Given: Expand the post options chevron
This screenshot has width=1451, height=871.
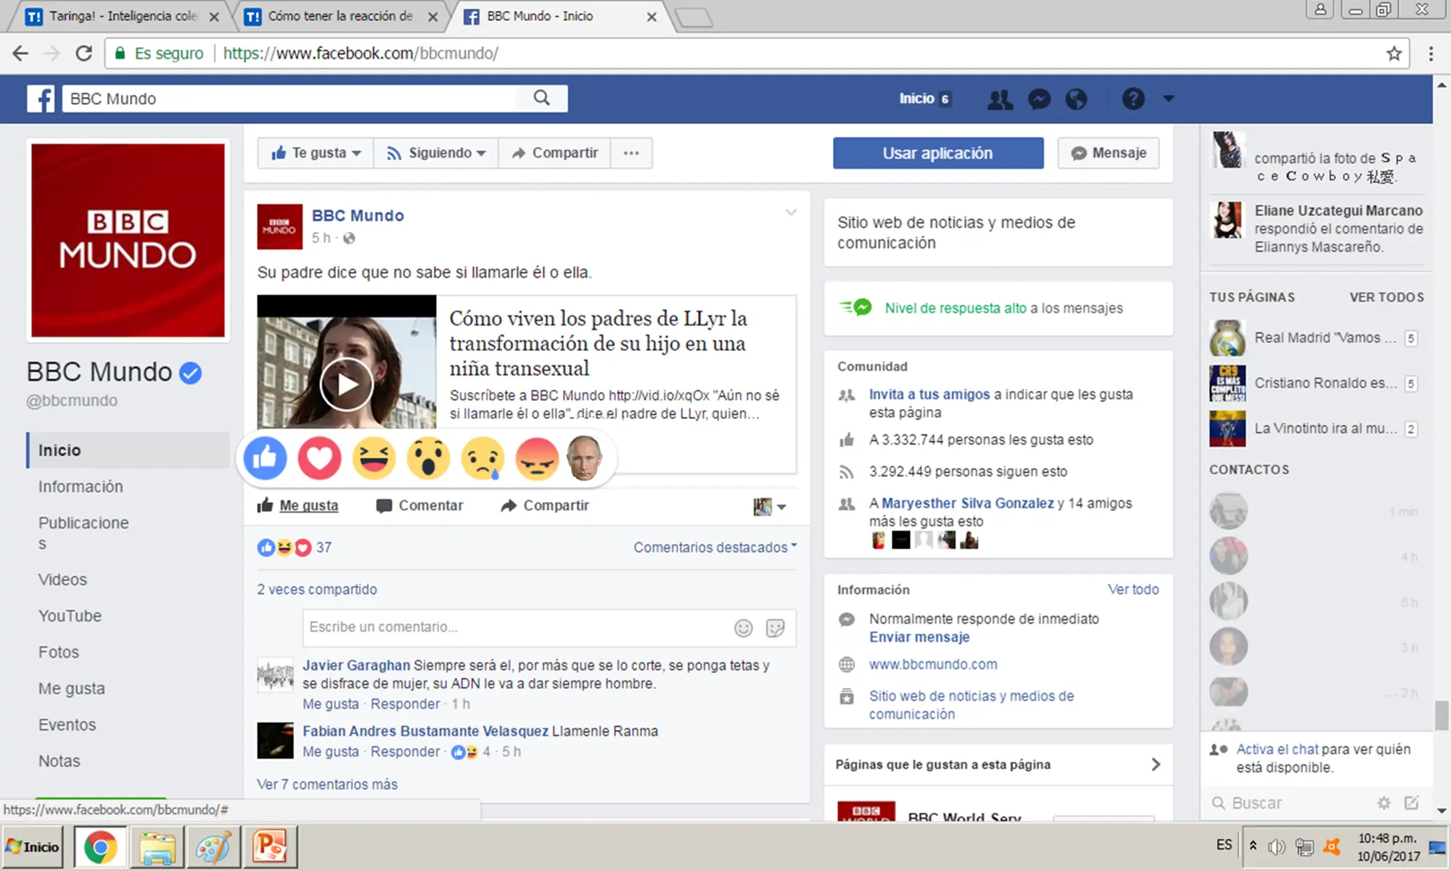Looking at the screenshot, I should click(x=791, y=212).
